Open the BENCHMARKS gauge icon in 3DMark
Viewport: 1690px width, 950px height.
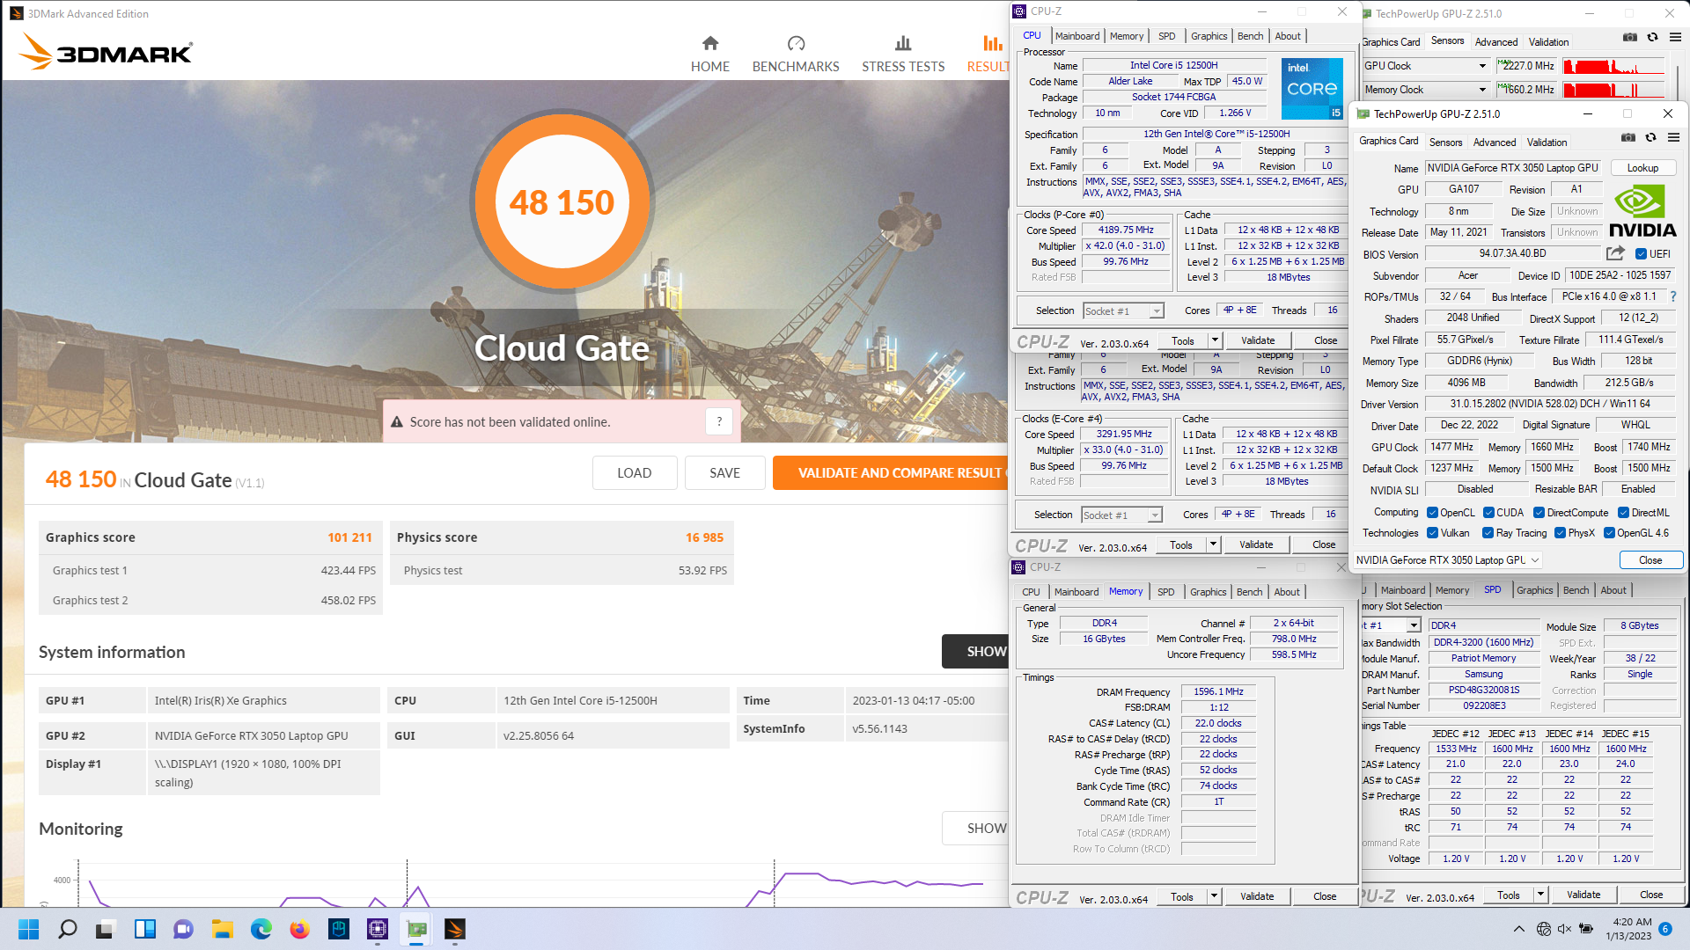tap(796, 43)
